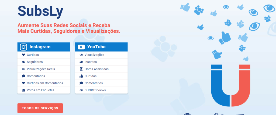Click ballot icon beside Votos em Enquêtes
This screenshot has width=276, height=115.
click(24, 90)
